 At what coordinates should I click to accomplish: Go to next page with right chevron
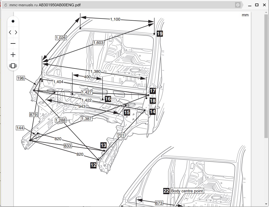[16, 32]
